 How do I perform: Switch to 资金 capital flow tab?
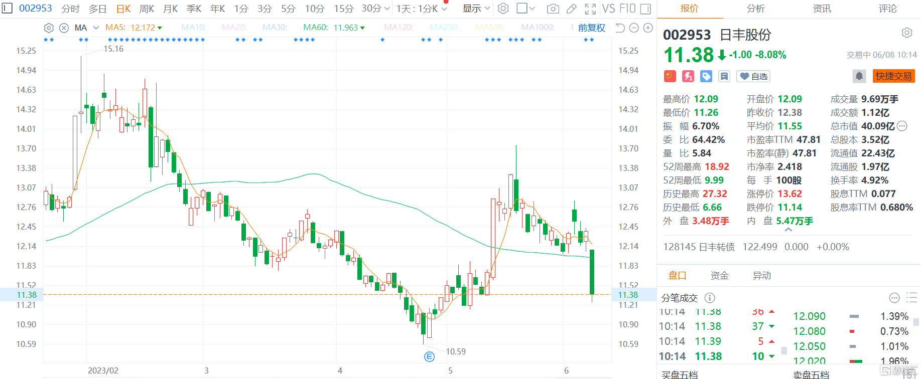click(x=719, y=275)
